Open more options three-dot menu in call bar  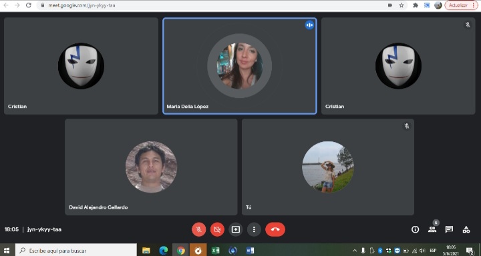point(254,229)
